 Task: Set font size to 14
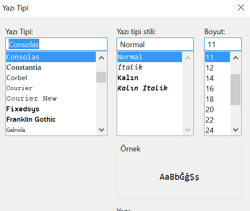pos(210,78)
